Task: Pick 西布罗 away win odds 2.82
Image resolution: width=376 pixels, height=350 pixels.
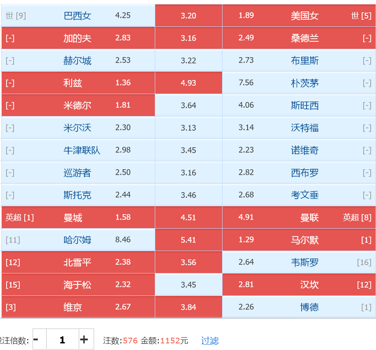Action: tap(299, 173)
